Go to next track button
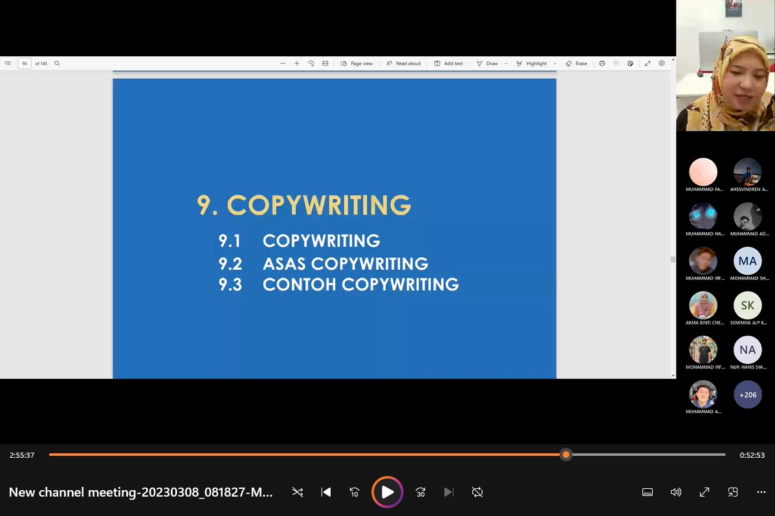The image size is (775, 516). (x=448, y=492)
